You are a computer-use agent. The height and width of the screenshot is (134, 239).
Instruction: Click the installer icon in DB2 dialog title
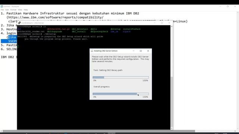(92, 51)
